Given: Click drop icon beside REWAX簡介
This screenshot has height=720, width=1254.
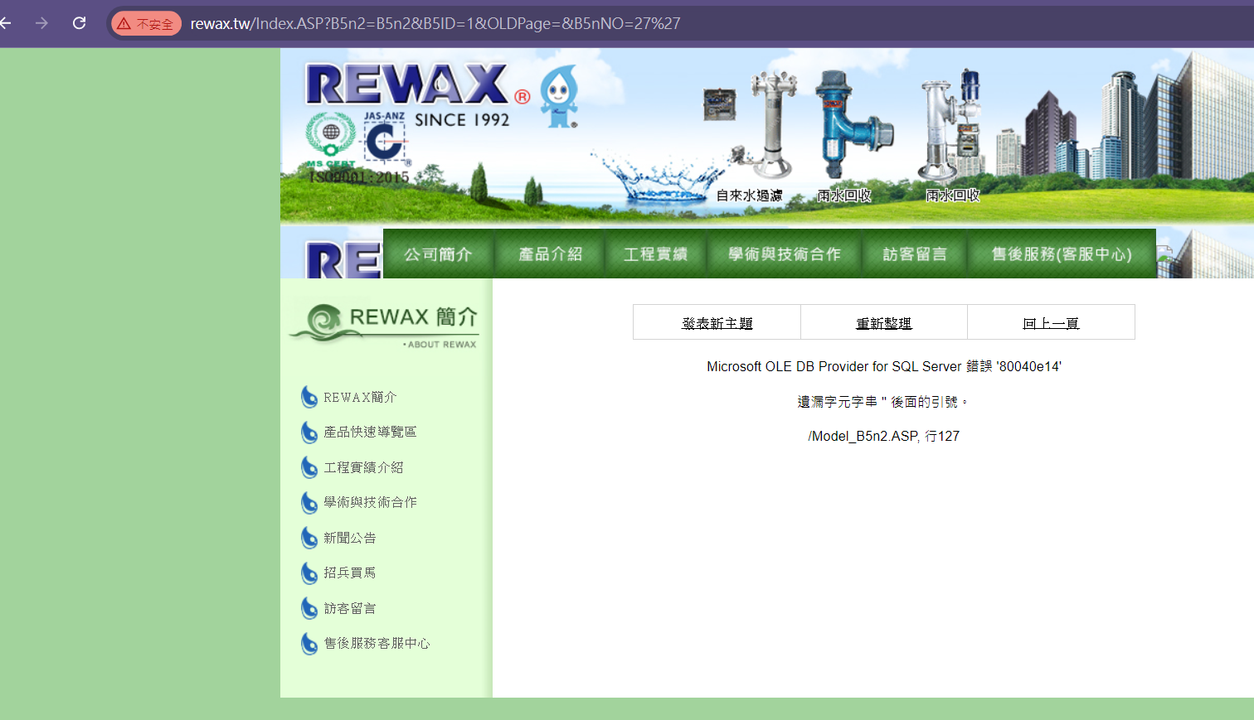Looking at the screenshot, I should (309, 397).
